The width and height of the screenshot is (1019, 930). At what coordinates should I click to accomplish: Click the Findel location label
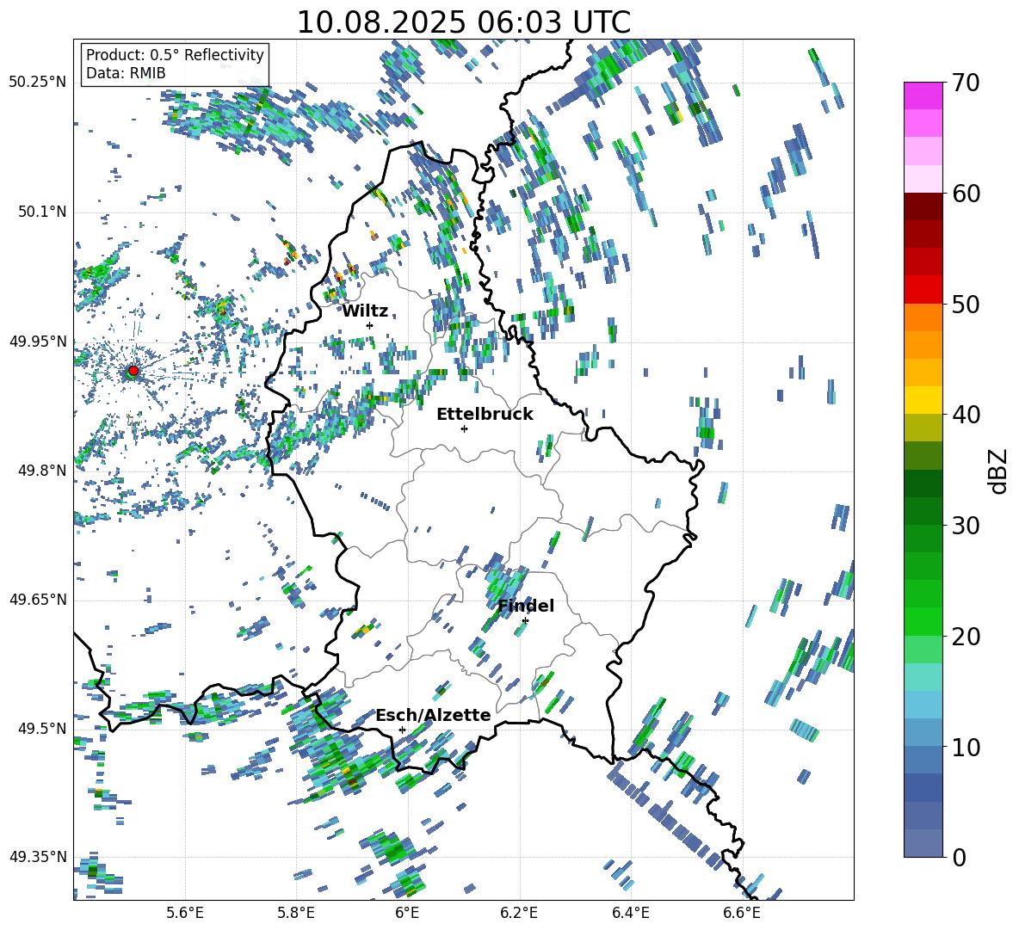(x=526, y=606)
